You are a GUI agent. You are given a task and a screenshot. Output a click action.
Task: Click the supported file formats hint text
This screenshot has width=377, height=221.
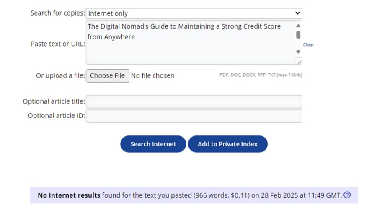coord(261,75)
